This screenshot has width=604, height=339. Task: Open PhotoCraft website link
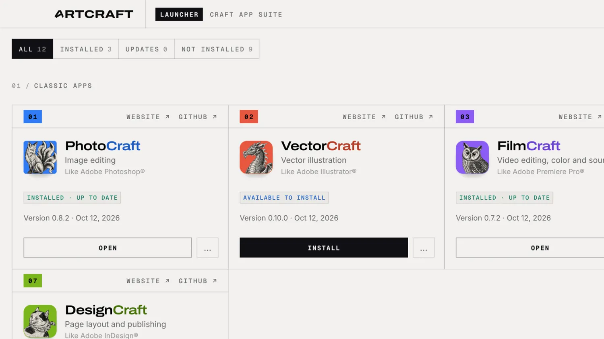[148, 117]
